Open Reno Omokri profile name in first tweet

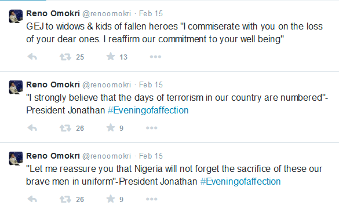(53, 13)
